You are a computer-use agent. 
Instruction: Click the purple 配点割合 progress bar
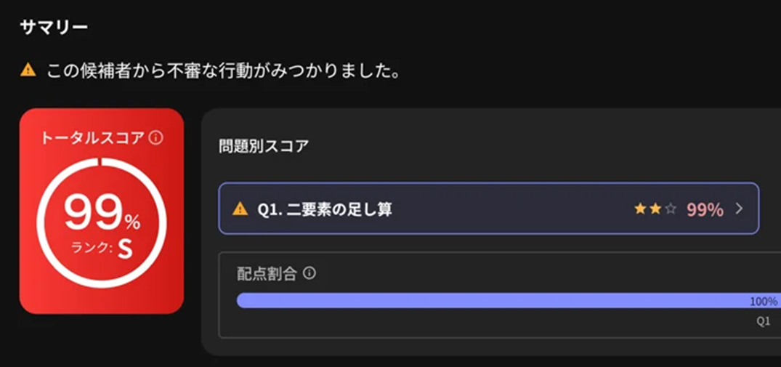point(508,300)
